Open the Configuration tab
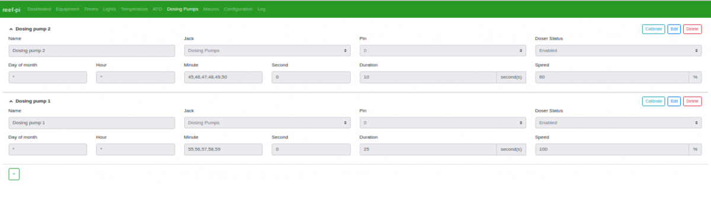 (238, 9)
